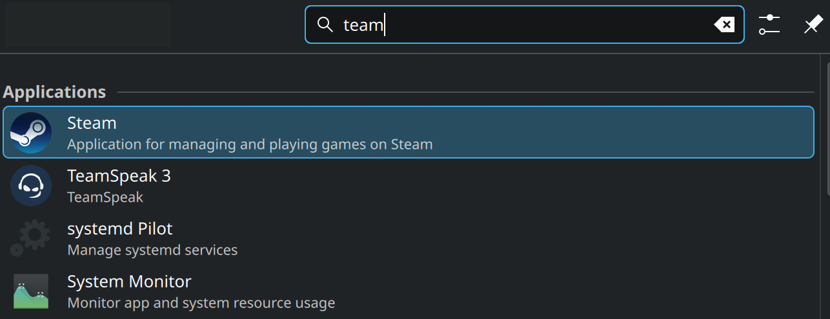Click the TeamSpeak 3 headset icon
Viewport: 830px width, 319px height.
click(31, 186)
